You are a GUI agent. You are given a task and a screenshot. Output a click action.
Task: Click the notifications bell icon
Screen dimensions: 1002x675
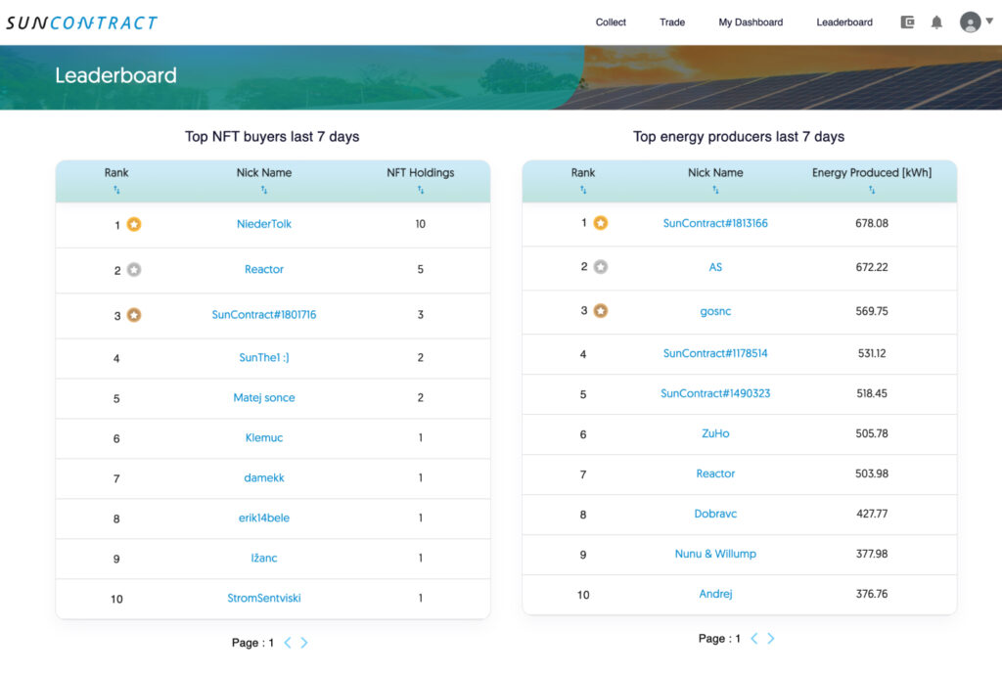(x=936, y=22)
